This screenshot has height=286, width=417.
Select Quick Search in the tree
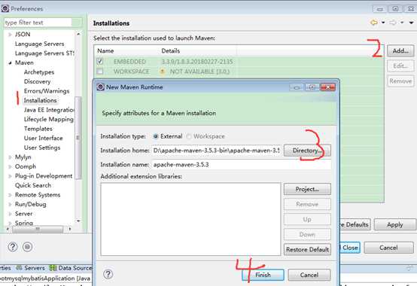pos(33,186)
